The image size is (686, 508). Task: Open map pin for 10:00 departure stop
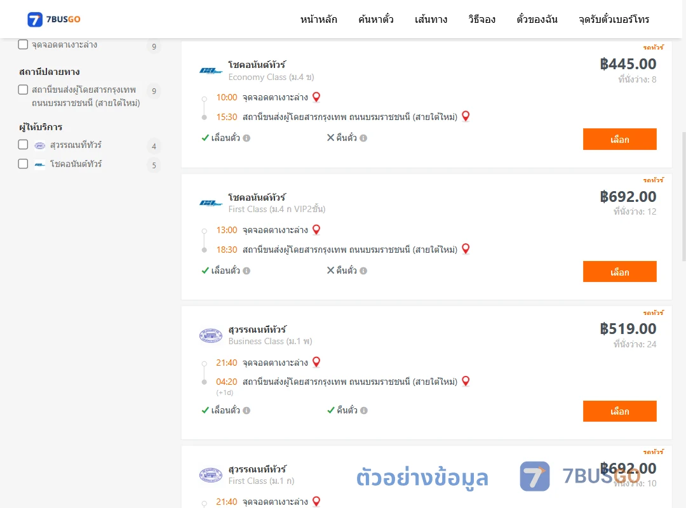316,97
